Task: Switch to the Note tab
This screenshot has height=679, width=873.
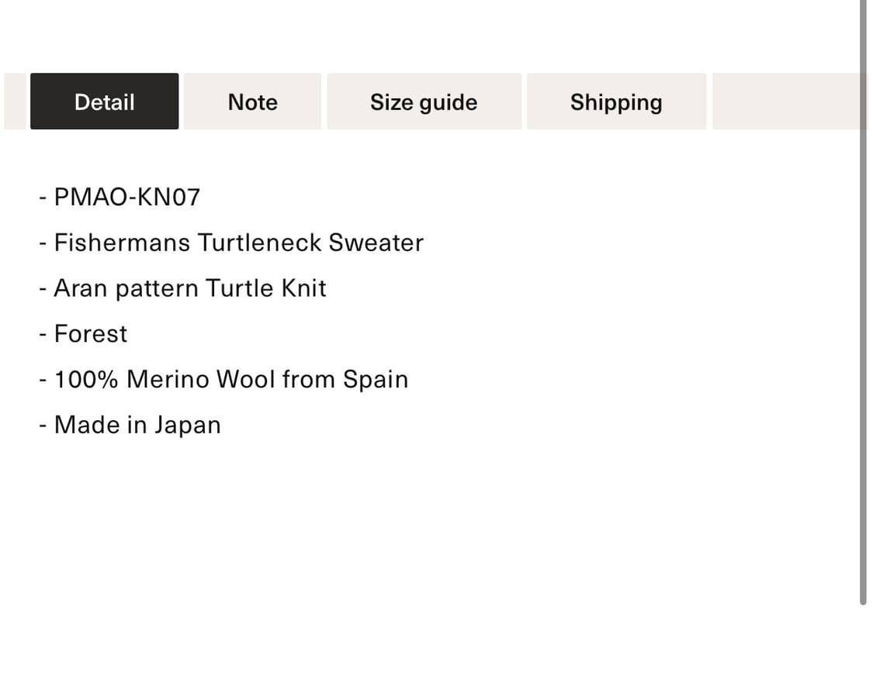Action: (252, 102)
